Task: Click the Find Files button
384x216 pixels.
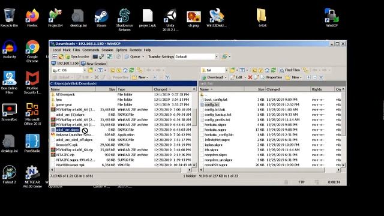Action: tap(289, 70)
